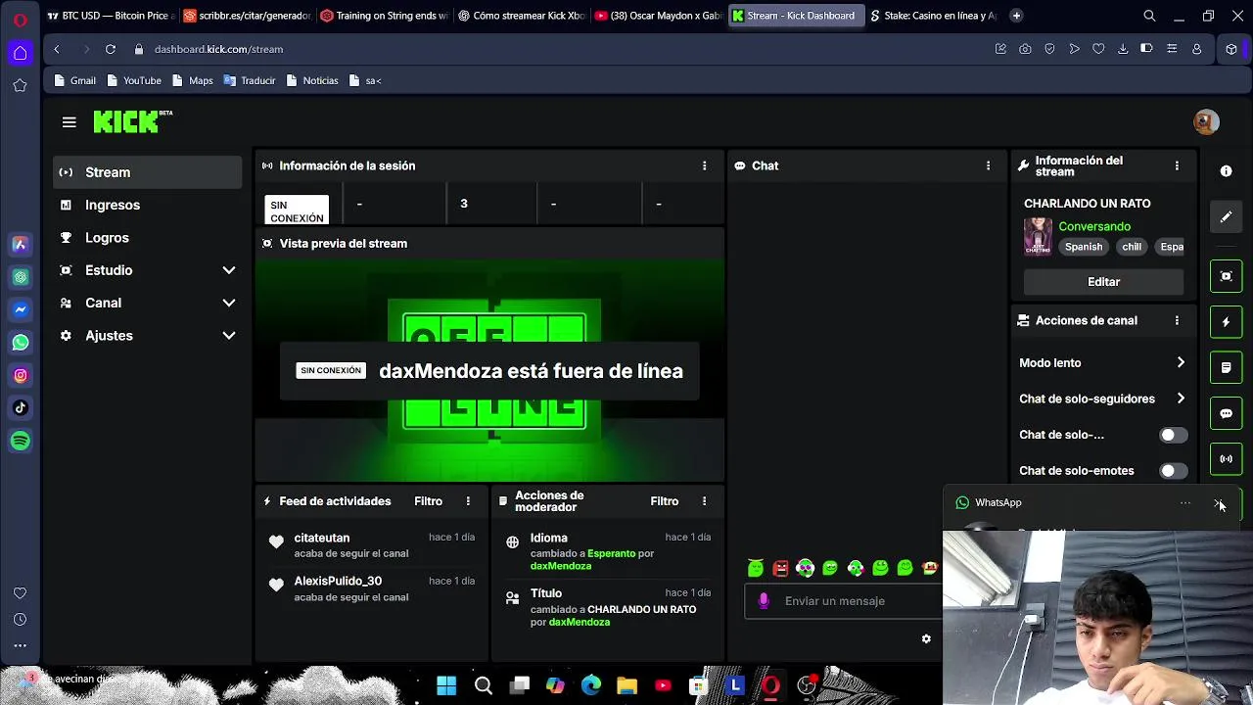Viewport: 1253px width, 705px height.
Task: Open Información de la sesión options menu
Action: (704, 165)
